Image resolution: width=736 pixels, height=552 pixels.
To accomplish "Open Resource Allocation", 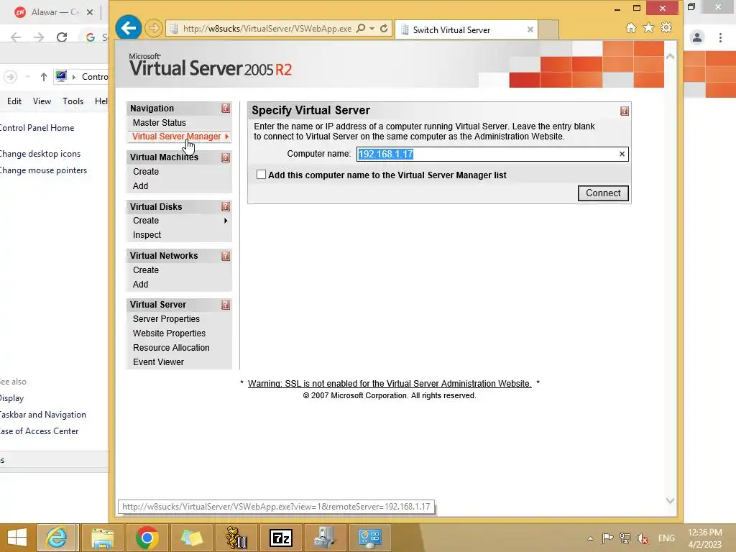I will (x=171, y=348).
